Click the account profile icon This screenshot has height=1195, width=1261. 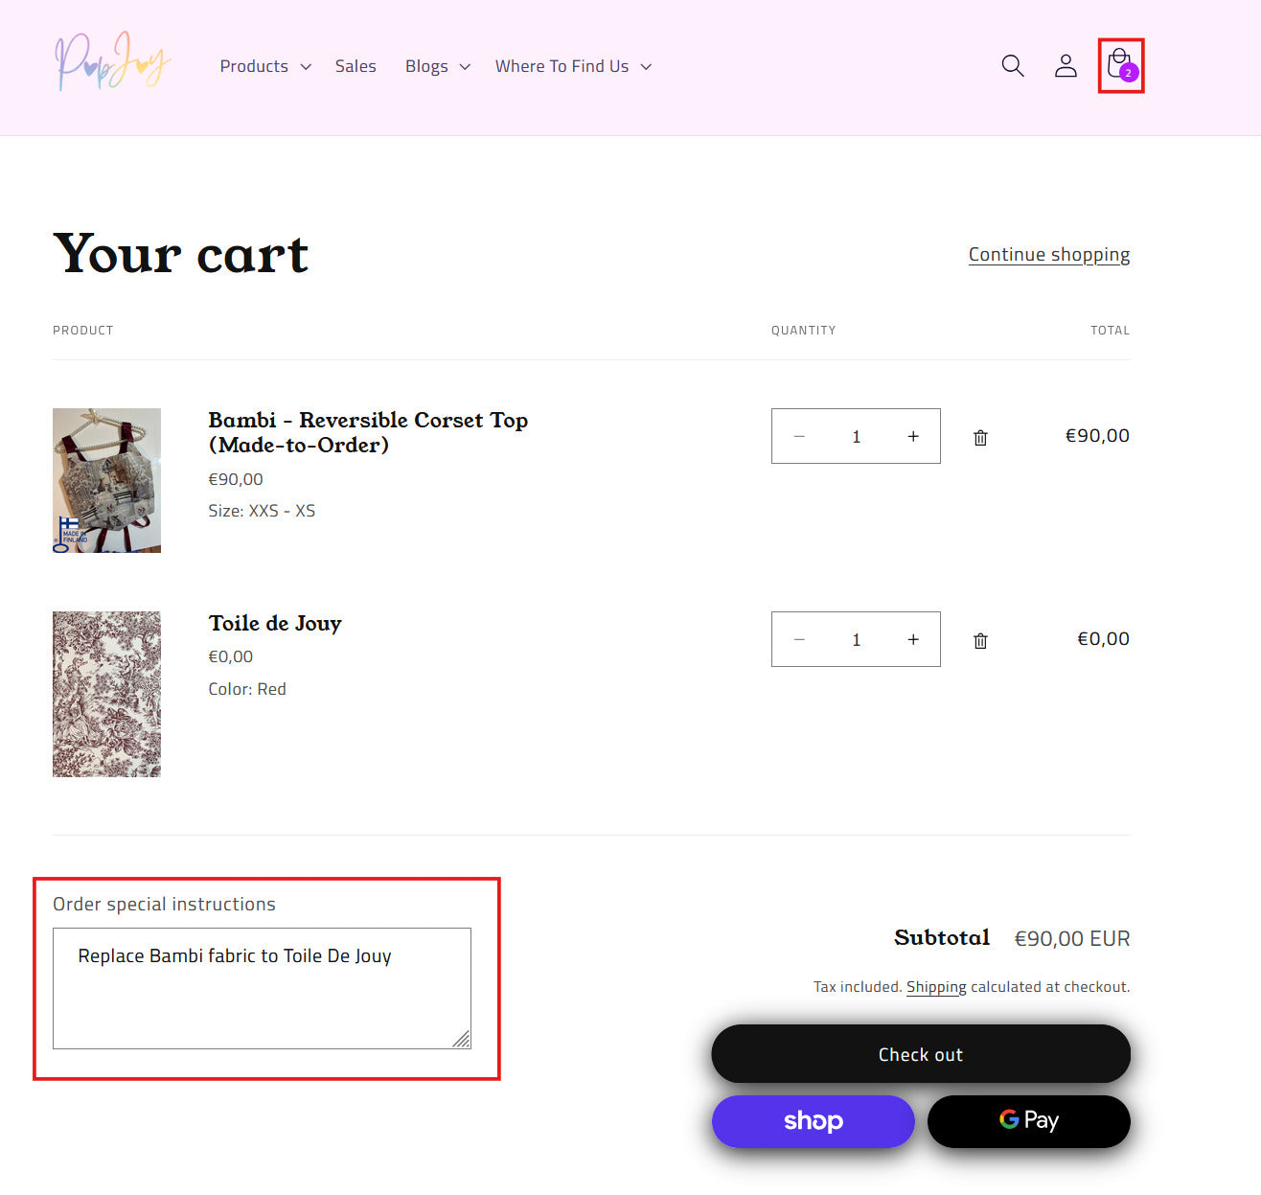[x=1066, y=66]
